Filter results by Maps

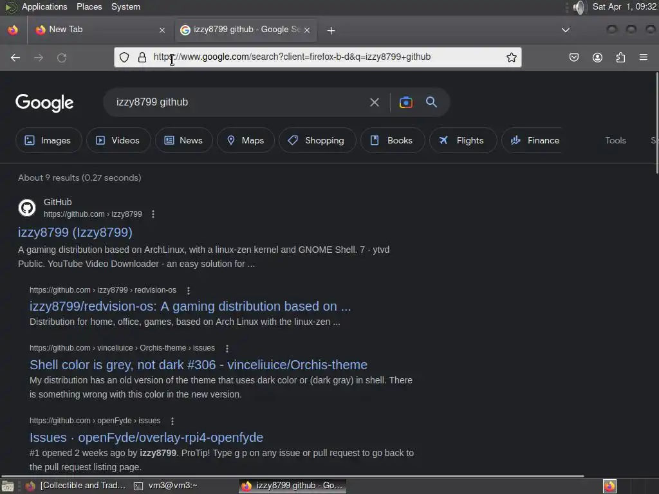tap(245, 140)
